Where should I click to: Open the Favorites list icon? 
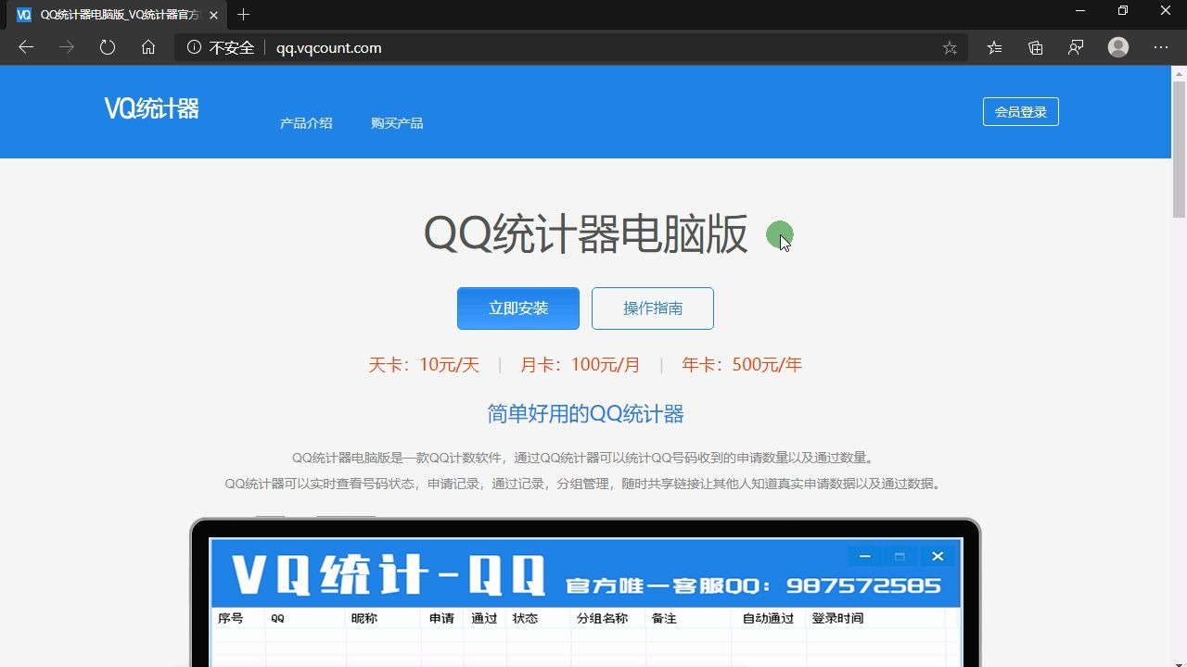[x=995, y=47]
